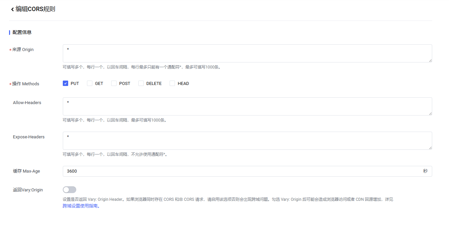Click the 来源 Origin field label
The image size is (449, 229).
[23, 49]
